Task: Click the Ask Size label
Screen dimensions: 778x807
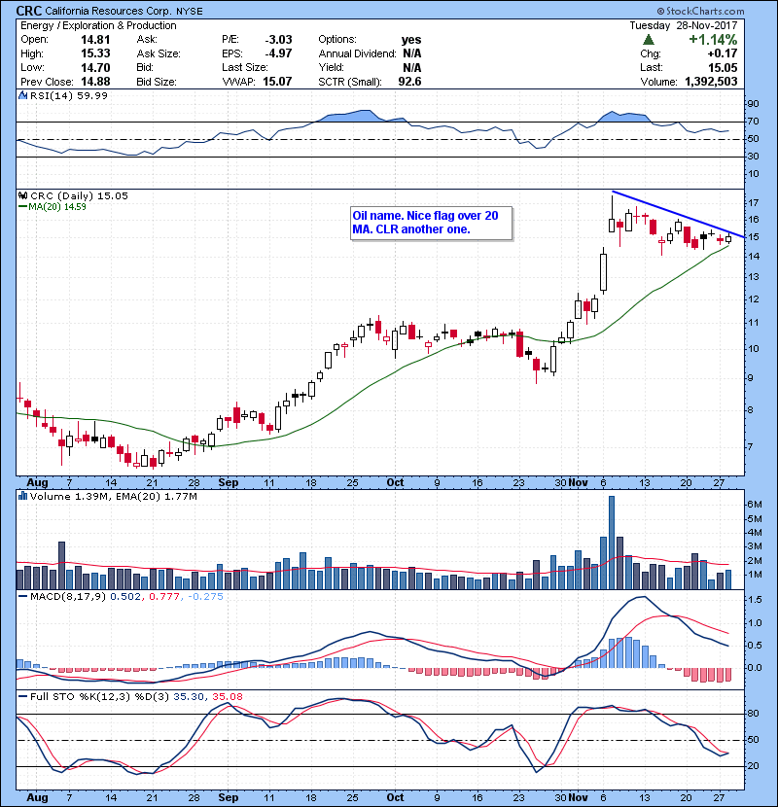Action: click(159, 53)
